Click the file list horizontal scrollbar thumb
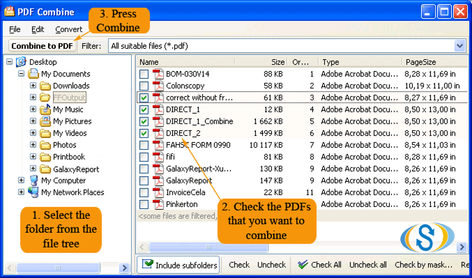Image resolution: width=472 pixels, height=278 pixels. click(208, 247)
